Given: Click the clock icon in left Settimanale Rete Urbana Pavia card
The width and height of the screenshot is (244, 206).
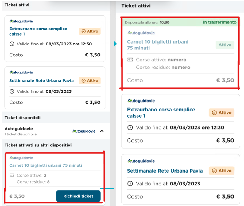Looking at the screenshot, I should 12,91.
